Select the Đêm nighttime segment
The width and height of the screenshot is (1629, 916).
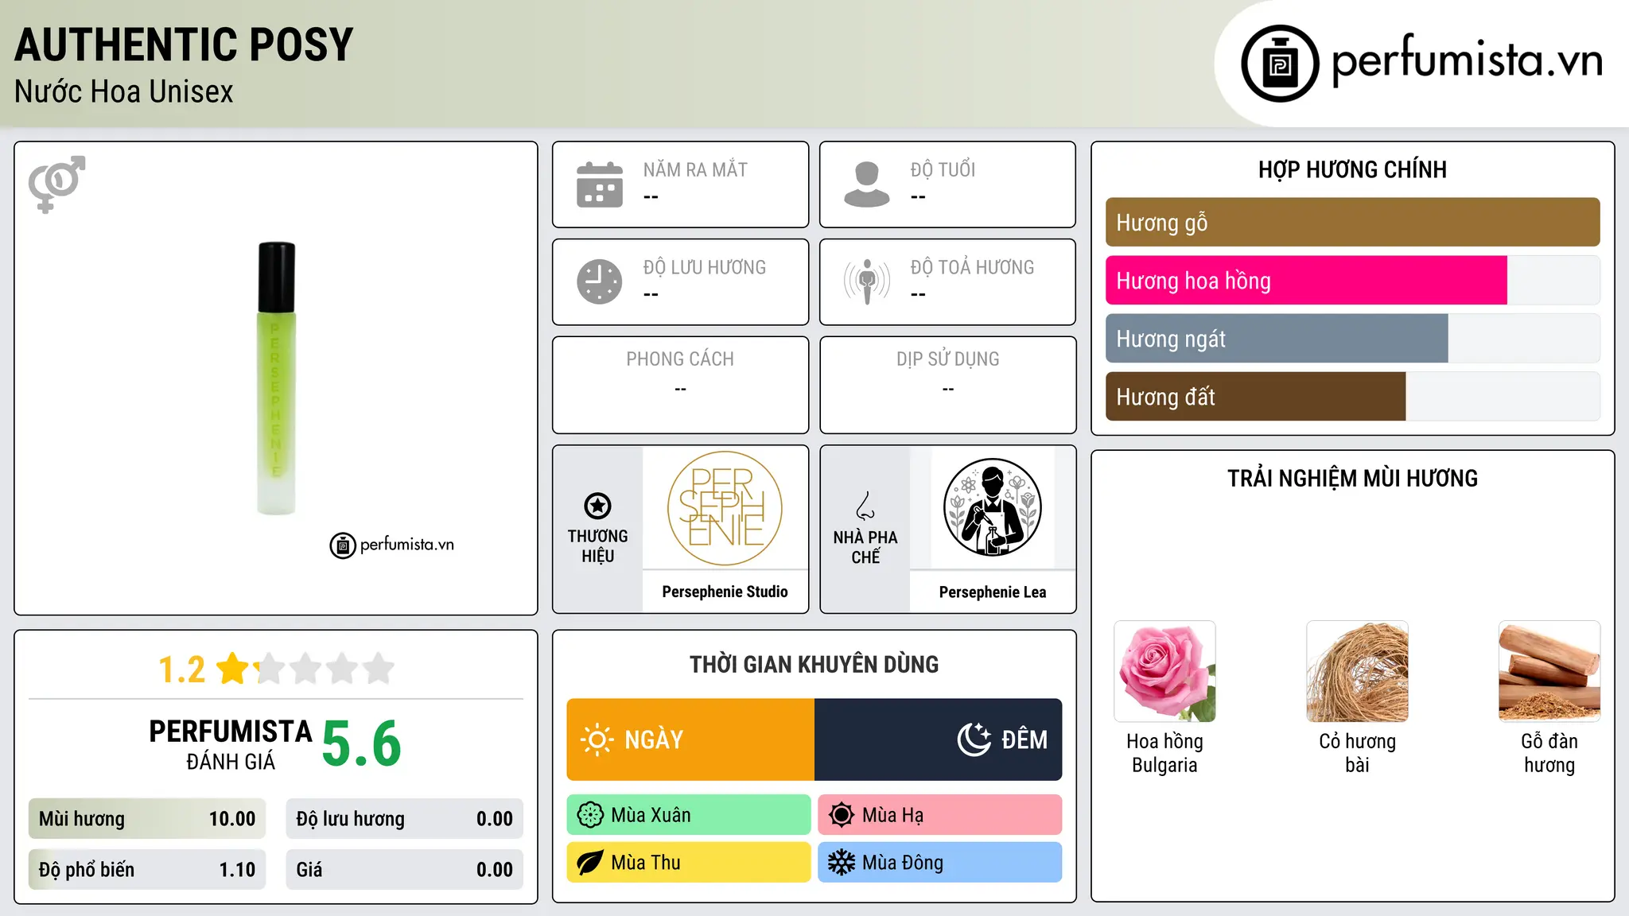coord(939,739)
